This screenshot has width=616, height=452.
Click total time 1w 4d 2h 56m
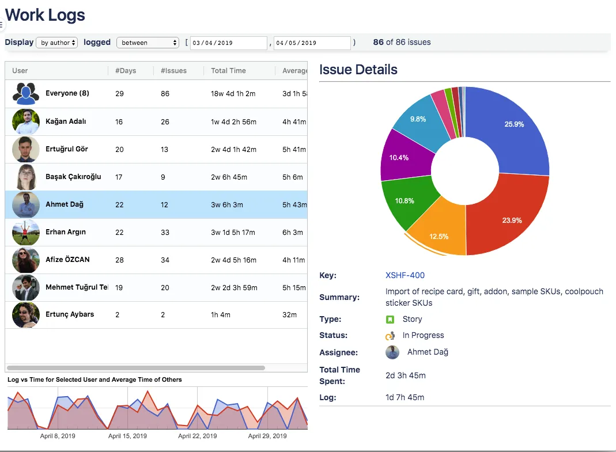coord(233,121)
